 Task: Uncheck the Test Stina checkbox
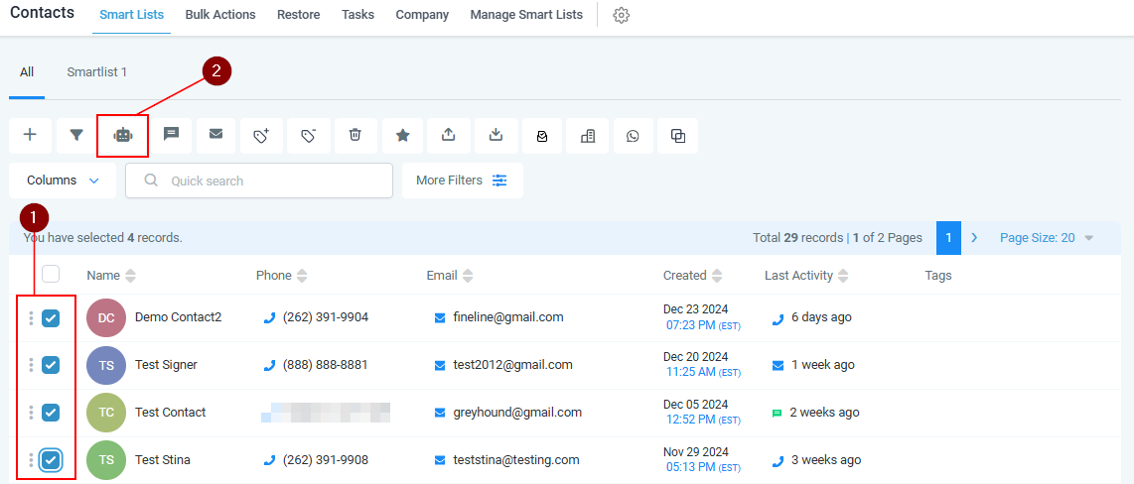coord(51,460)
